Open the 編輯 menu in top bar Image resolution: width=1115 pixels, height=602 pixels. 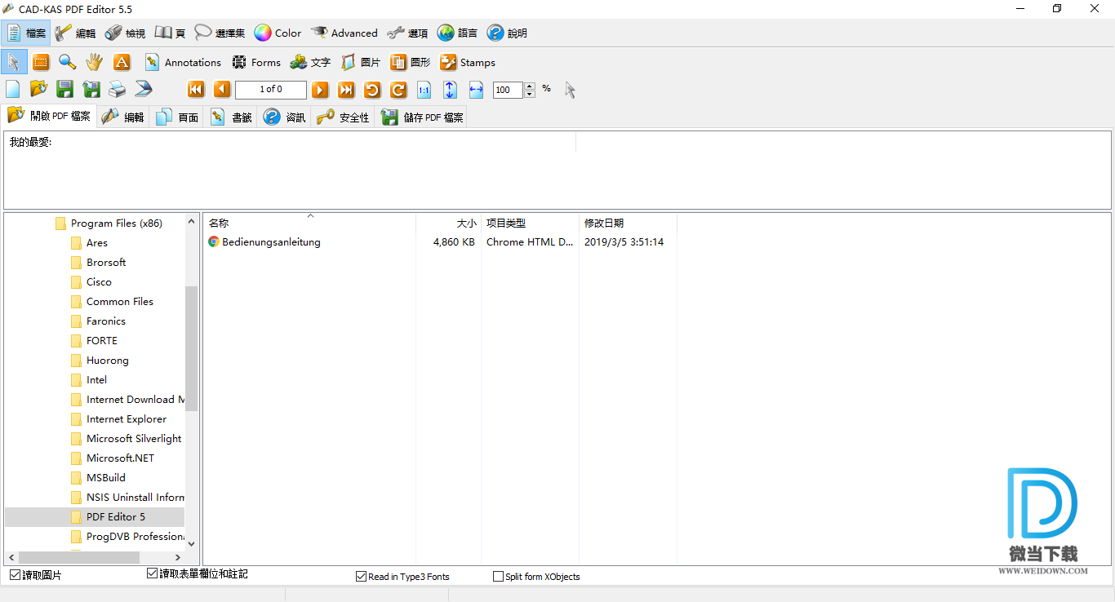click(76, 33)
